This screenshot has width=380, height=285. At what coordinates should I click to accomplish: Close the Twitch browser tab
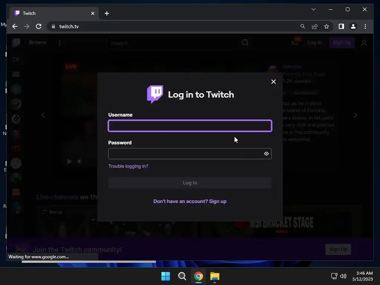click(x=92, y=13)
